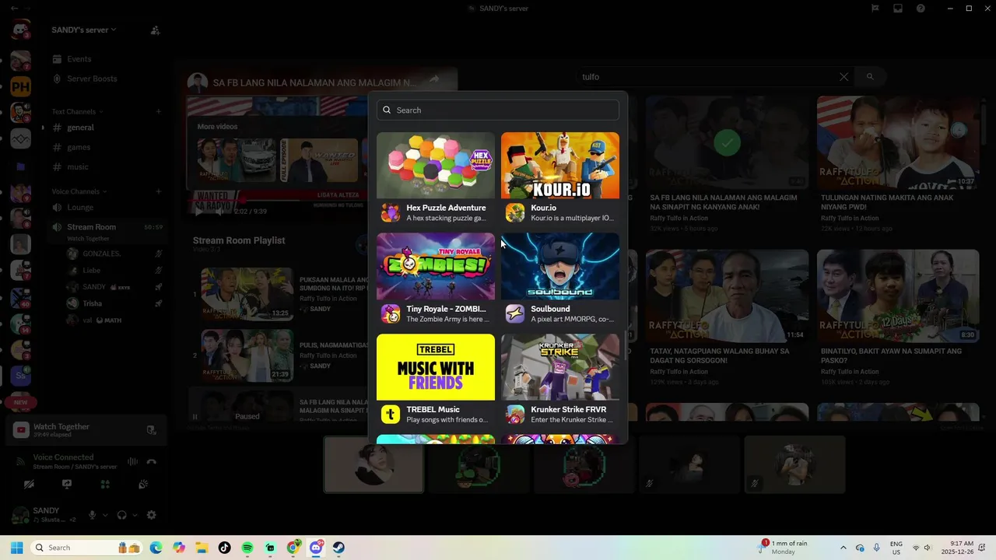Open the soundboard icon in voice panel
Viewport: 996px width, 560px height.
[x=143, y=484]
